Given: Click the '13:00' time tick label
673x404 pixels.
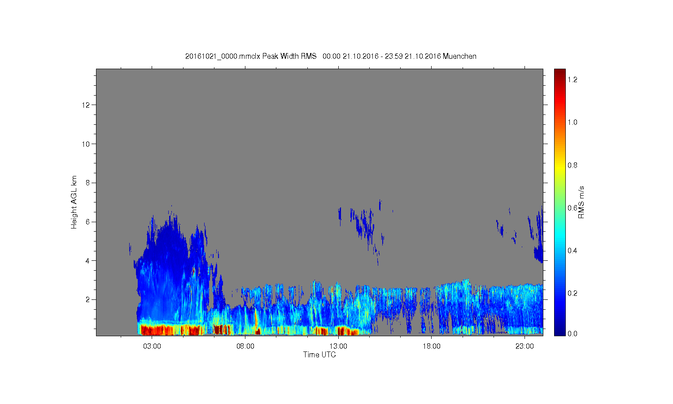Looking at the screenshot, I should pos(338,346).
